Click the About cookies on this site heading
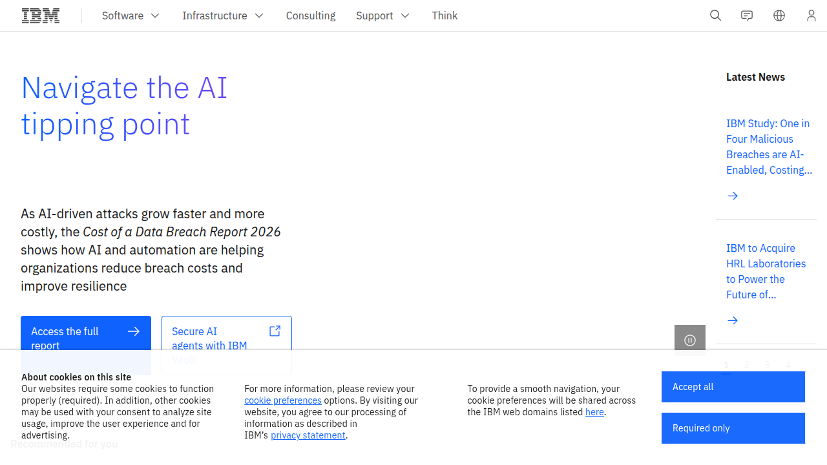This screenshot has height=465, width=827. (76, 377)
